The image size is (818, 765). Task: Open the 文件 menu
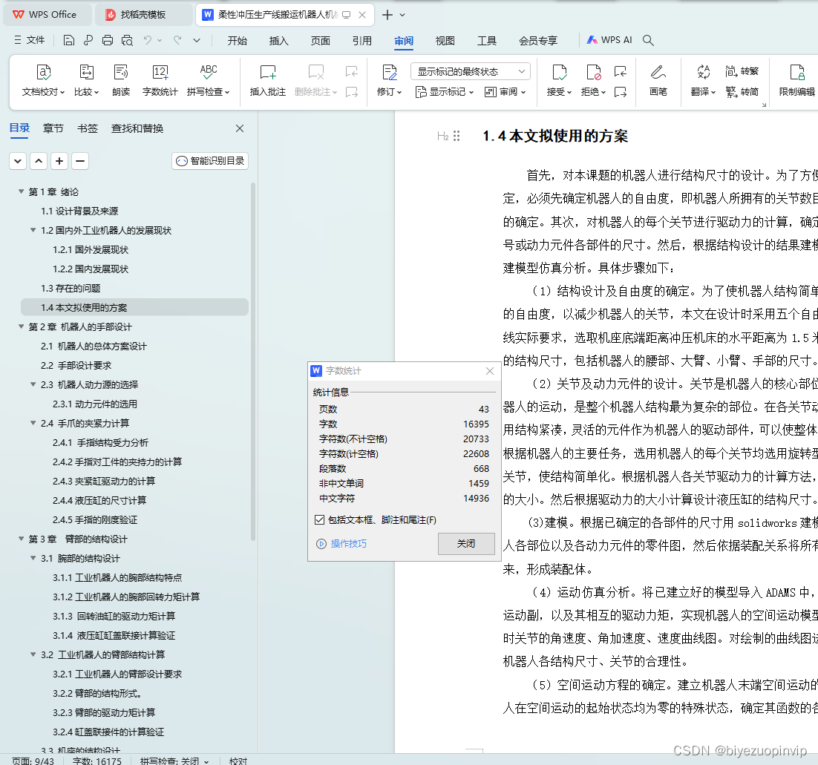(30, 40)
